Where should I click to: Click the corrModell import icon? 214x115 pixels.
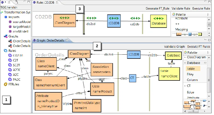tap(10, 31)
